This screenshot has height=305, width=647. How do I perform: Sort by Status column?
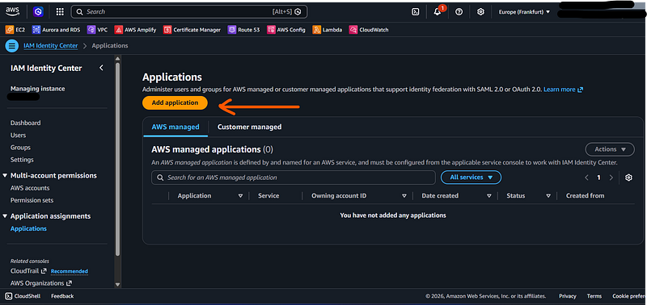coord(548,196)
